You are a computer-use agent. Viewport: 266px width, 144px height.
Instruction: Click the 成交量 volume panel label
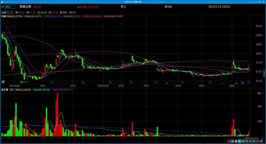[x=5, y=90]
